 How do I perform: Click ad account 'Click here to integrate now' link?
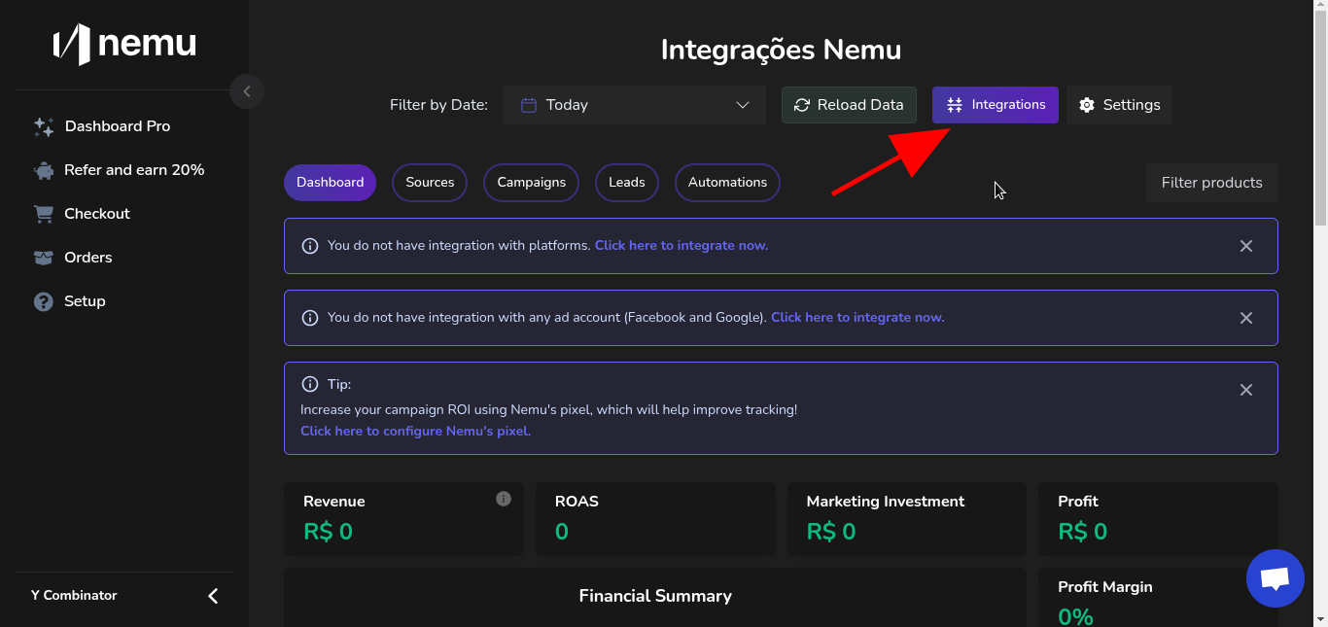pyautogui.click(x=857, y=318)
